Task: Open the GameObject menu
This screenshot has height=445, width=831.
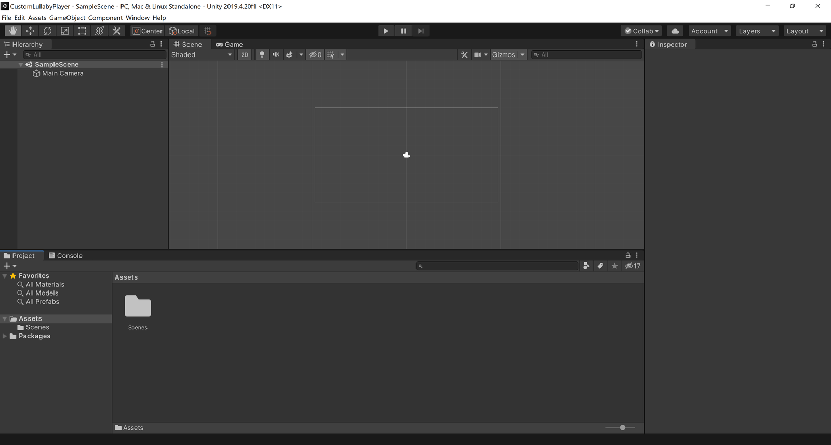Action: click(67, 18)
